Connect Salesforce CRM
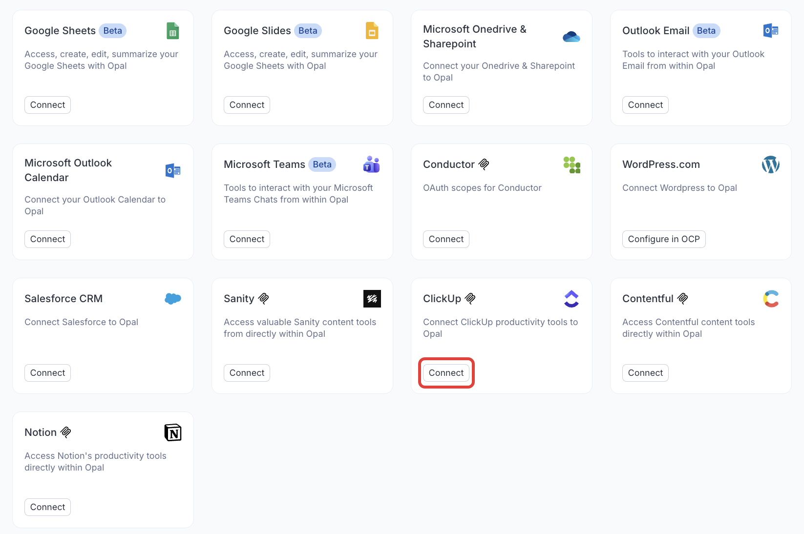This screenshot has width=804, height=534. point(47,373)
